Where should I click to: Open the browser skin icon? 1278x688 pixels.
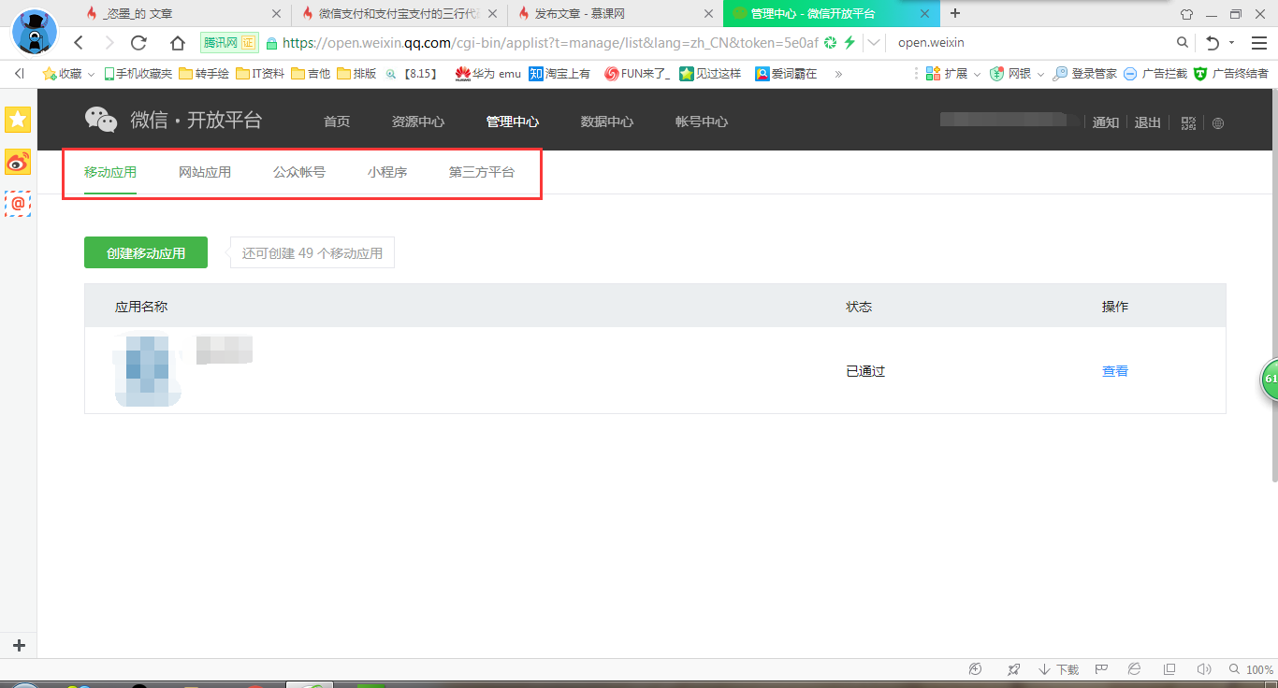[1186, 14]
